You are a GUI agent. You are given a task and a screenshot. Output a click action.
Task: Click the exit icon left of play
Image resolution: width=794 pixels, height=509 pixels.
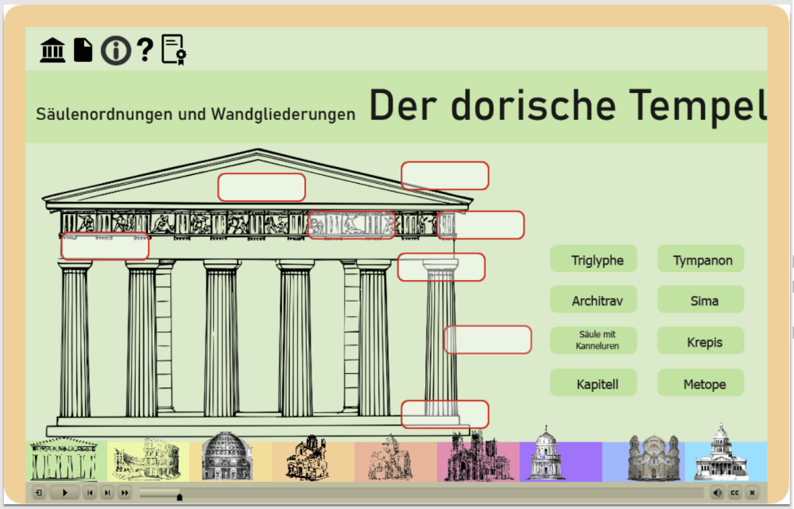coord(38,493)
